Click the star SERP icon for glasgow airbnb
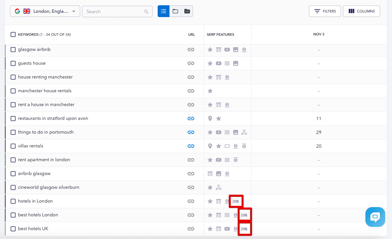The width and height of the screenshot is (392, 239). click(x=210, y=50)
